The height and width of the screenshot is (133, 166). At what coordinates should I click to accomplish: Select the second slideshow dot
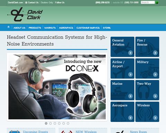point(50,123)
